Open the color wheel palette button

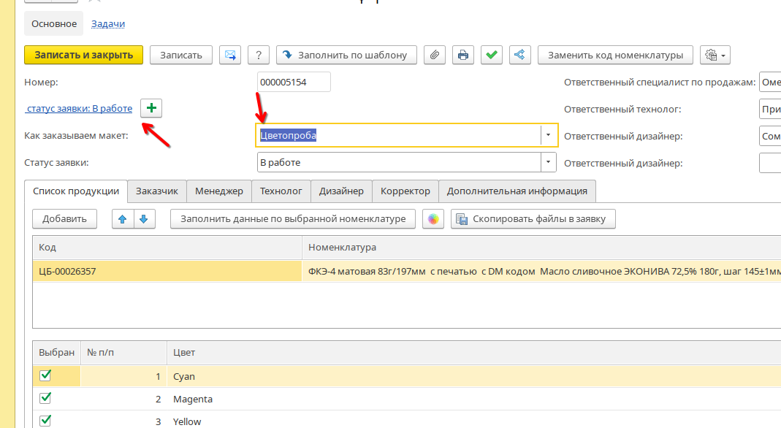pos(433,218)
